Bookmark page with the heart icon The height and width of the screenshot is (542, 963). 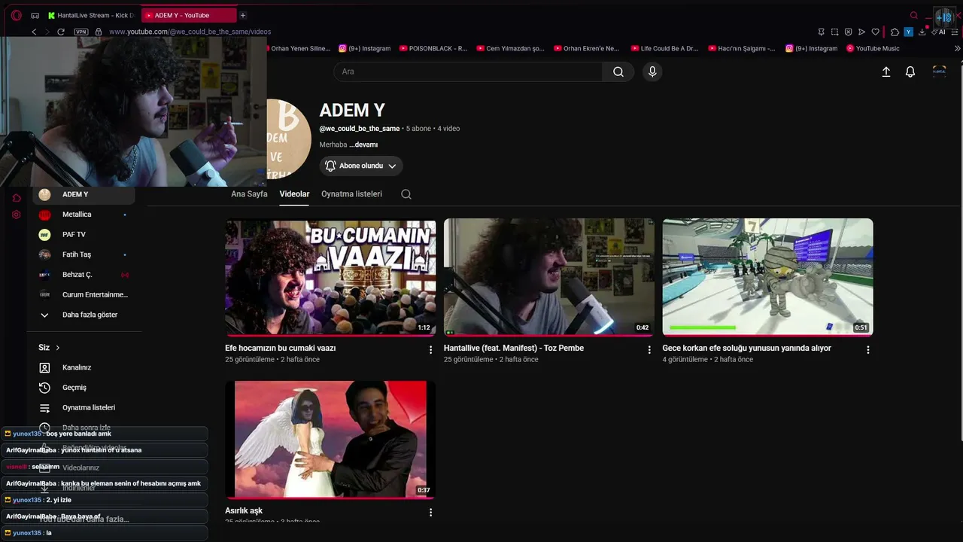click(875, 32)
